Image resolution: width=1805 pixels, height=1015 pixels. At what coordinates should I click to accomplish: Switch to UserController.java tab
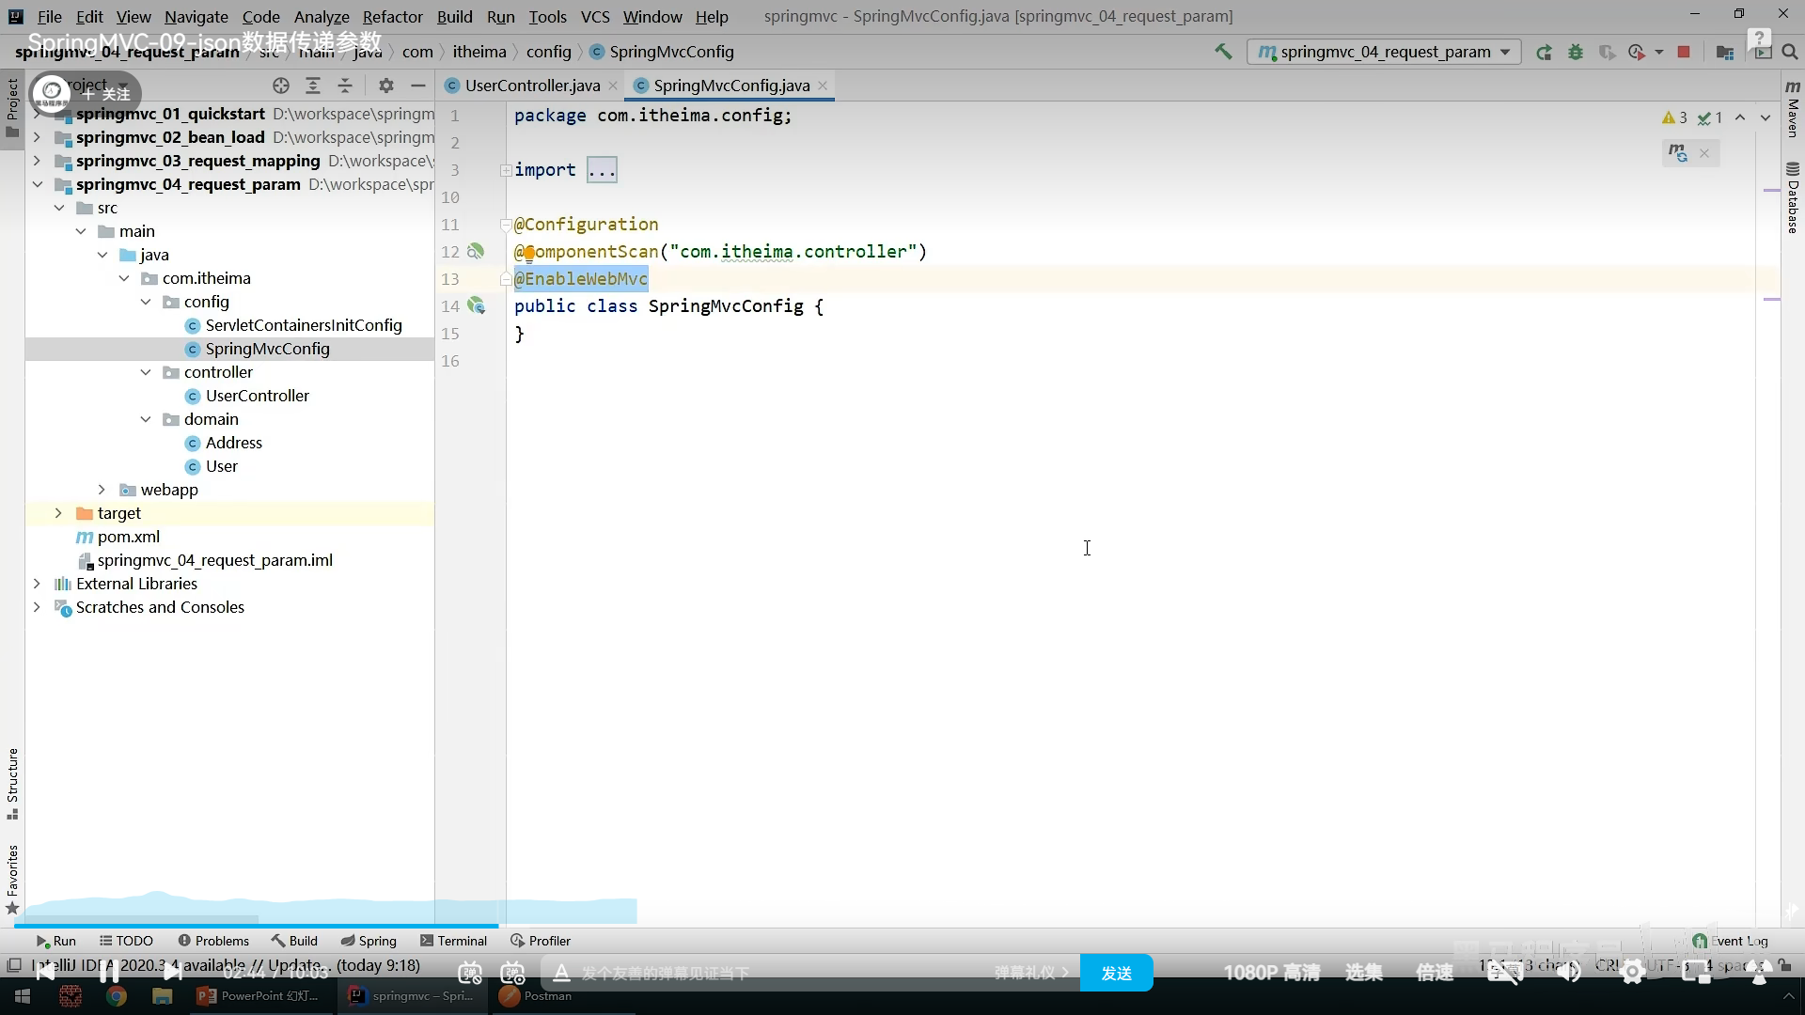click(531, 86)
